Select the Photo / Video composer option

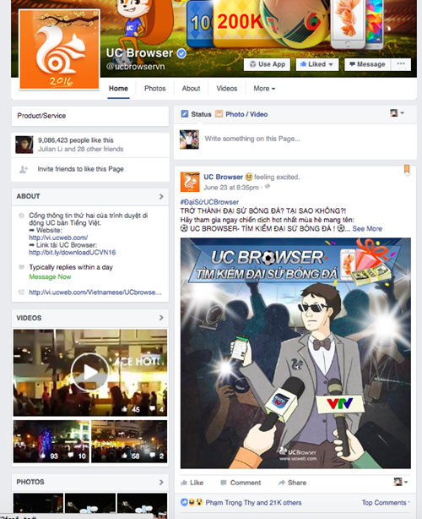[x=241, y=114]
